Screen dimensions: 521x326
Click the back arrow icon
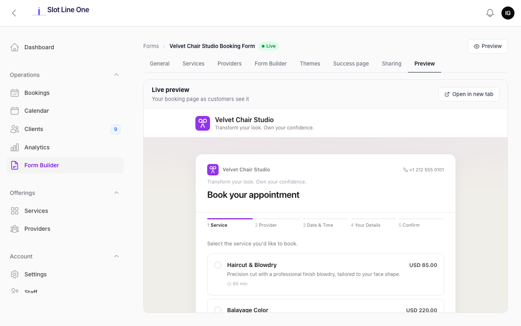tap(14, 13)
